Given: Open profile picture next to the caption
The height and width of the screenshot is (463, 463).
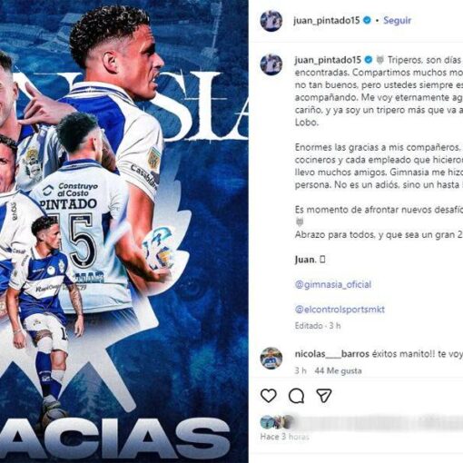Looking at the screenshot, I should (x=271, y=64).
